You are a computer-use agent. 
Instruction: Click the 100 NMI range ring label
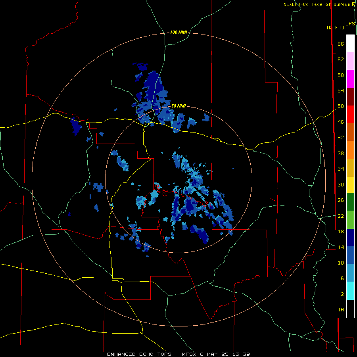[x=178, y=33]
